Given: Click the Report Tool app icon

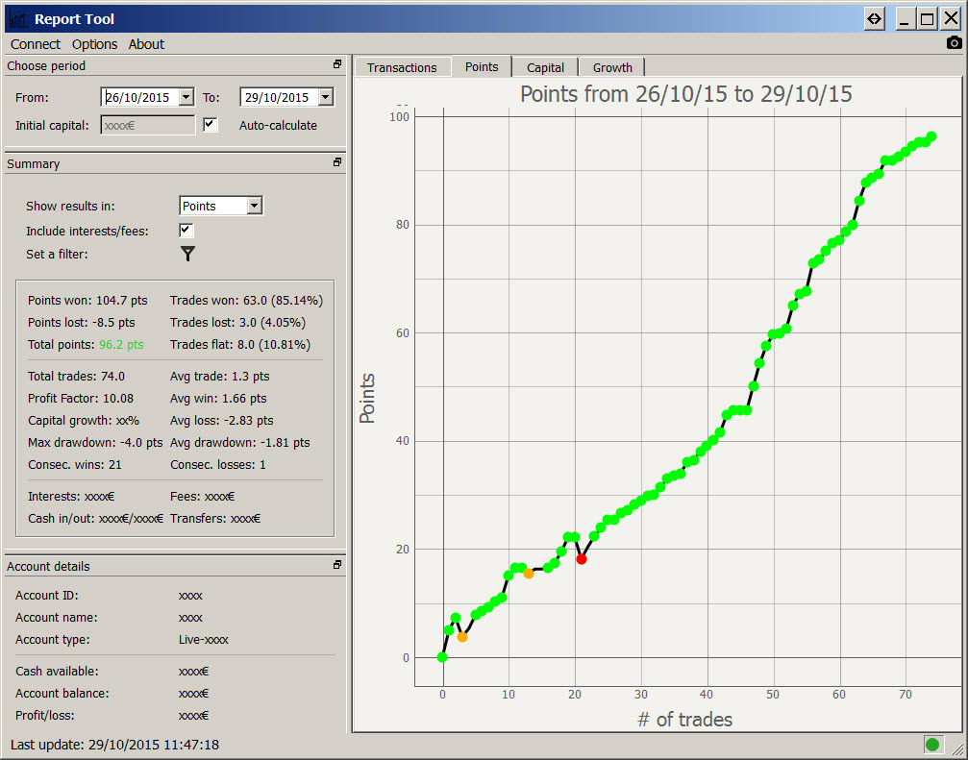Looking at the screenshot, I should point(17,19).
